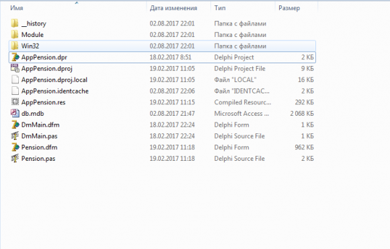Click the AppPension.res resource file icon
Viewport: 390px width, 249px height.
click(x=15, y=102)
